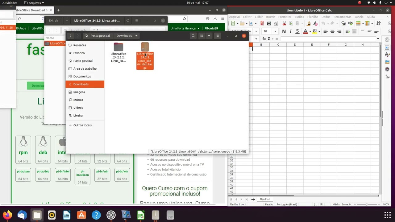The image size is (395, 222).
Task: Open sidebar Navigator icon in Calc
Action: tap(387, 69)
